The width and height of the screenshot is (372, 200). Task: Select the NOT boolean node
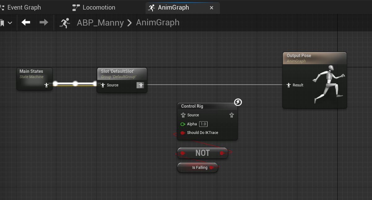pos(203,153)
